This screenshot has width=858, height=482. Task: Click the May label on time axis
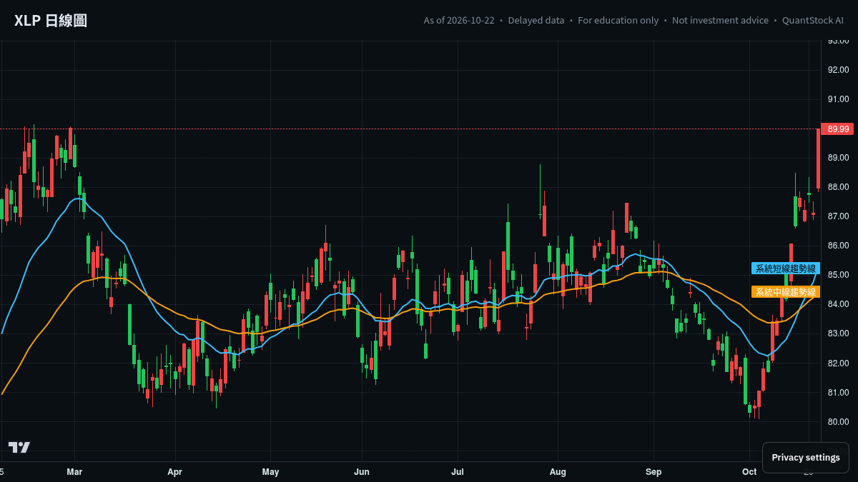pos(270,472)
